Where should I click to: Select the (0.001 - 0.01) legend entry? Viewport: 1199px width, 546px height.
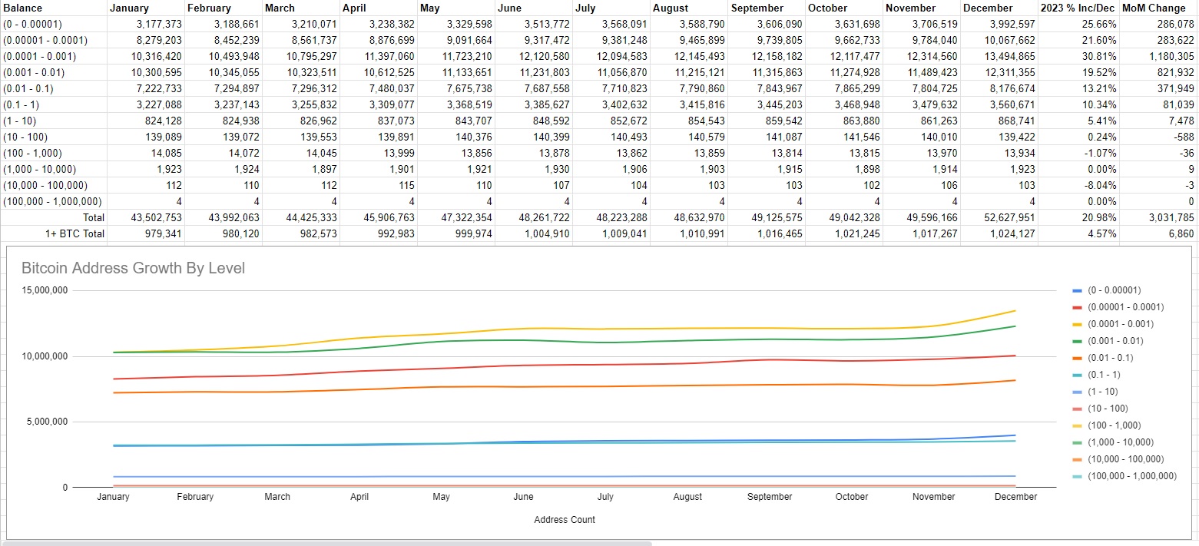coord(1115,341)
